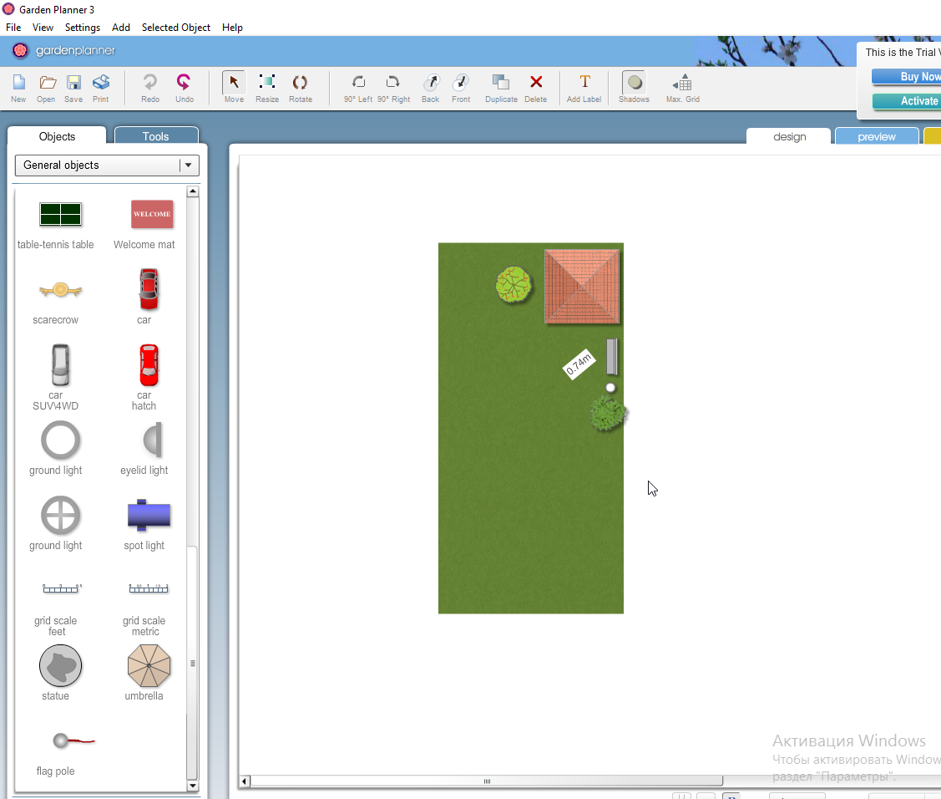This screenshot has width=941, height=799.
Task: Switch to the Objects tab
Action: (x=57, y=135)
